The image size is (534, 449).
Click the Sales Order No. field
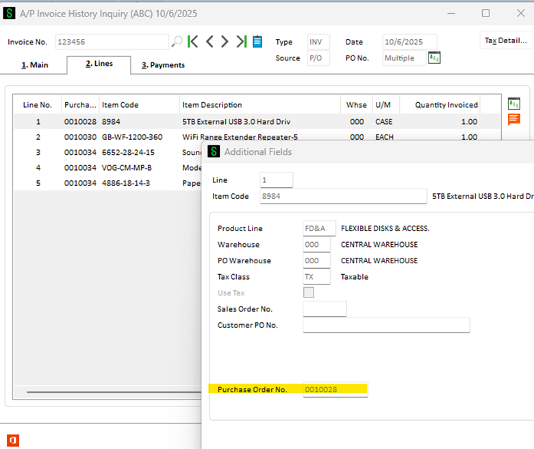point(325,309)
